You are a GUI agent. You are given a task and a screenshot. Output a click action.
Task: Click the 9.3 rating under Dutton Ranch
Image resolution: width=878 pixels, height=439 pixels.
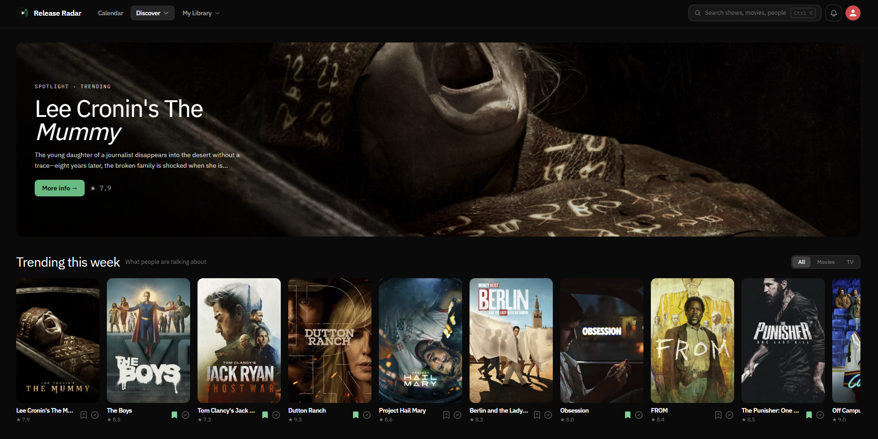point(295,420)
